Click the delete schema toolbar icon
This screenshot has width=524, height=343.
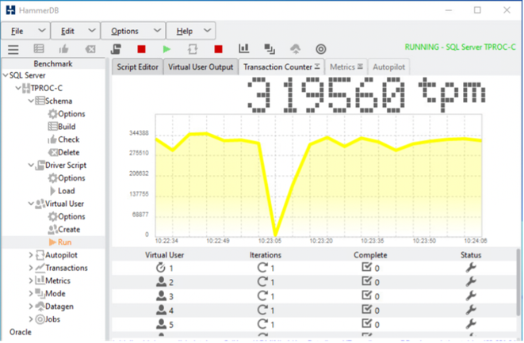90,49
